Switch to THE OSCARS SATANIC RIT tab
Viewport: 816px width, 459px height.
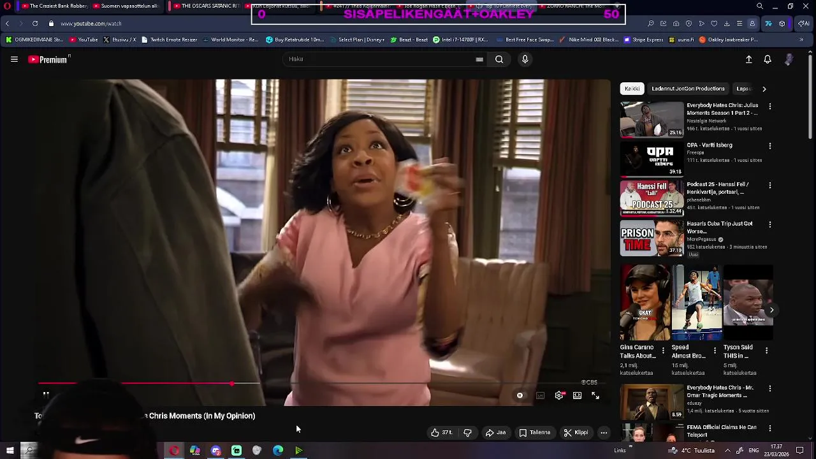click(205, 6)
